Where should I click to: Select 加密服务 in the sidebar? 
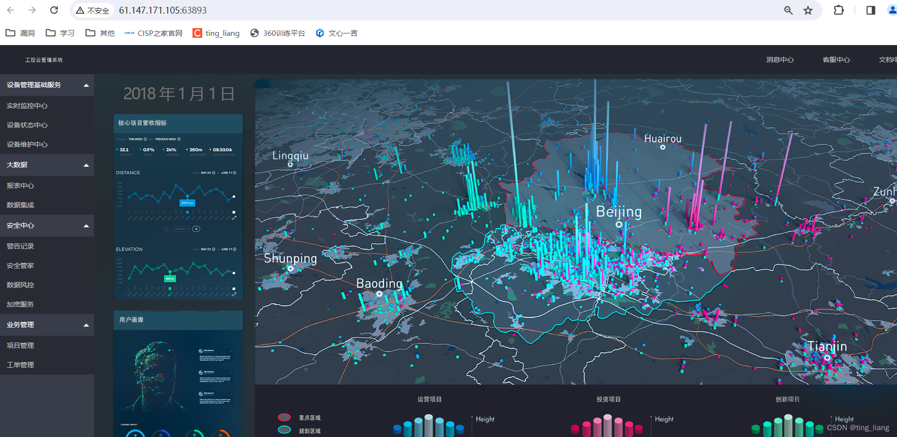[x=20, y=304]
